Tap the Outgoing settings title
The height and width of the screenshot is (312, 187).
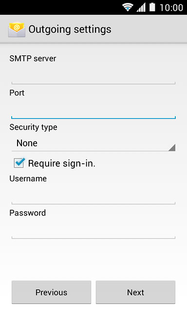coord(70,30)
